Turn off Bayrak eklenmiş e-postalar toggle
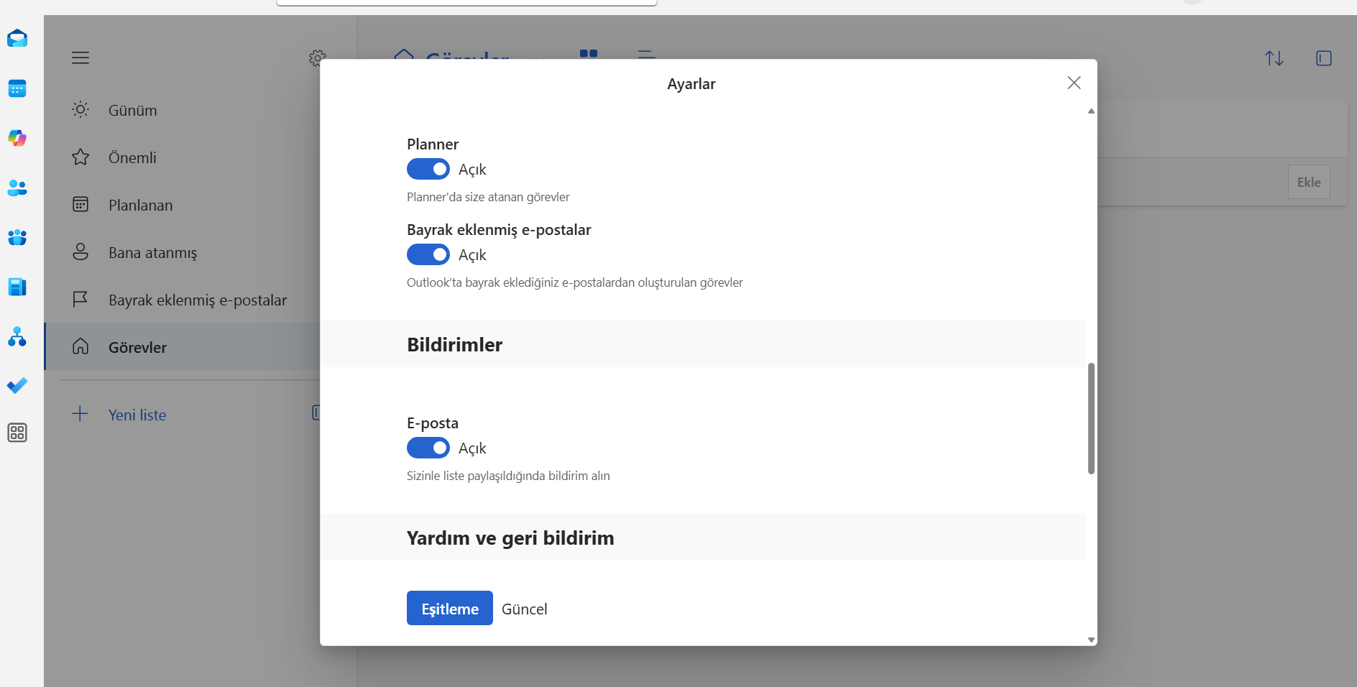The width and height of the screenshot is (1357, 687). pyautogui.click(x=428, y=254)
